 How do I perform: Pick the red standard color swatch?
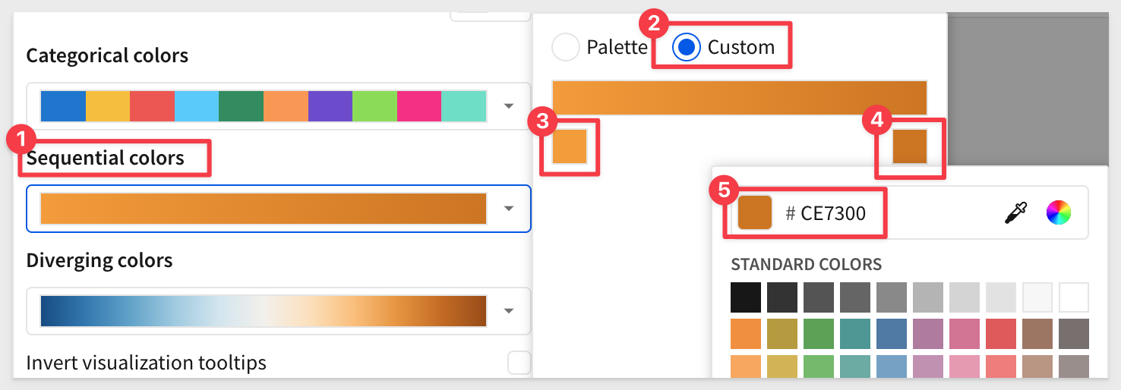(1001, 334)
